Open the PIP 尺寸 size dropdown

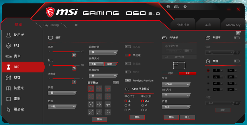[x=176, y=95]
